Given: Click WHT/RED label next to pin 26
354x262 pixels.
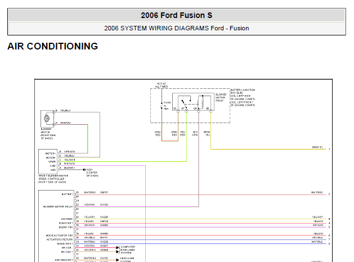Looking at the screenshot, I should 90,192.
